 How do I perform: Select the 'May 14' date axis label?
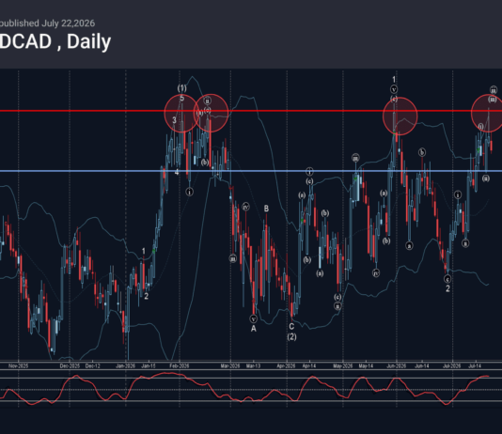[366, 365]
